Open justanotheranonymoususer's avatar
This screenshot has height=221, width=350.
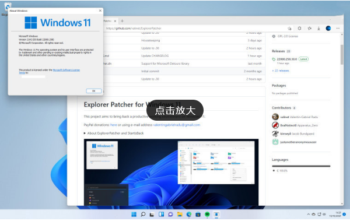click(275, 142)
